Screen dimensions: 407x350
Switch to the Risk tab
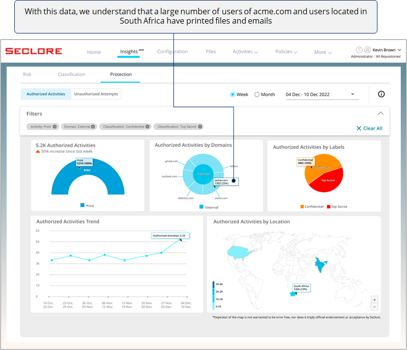(x=27, y=74)
